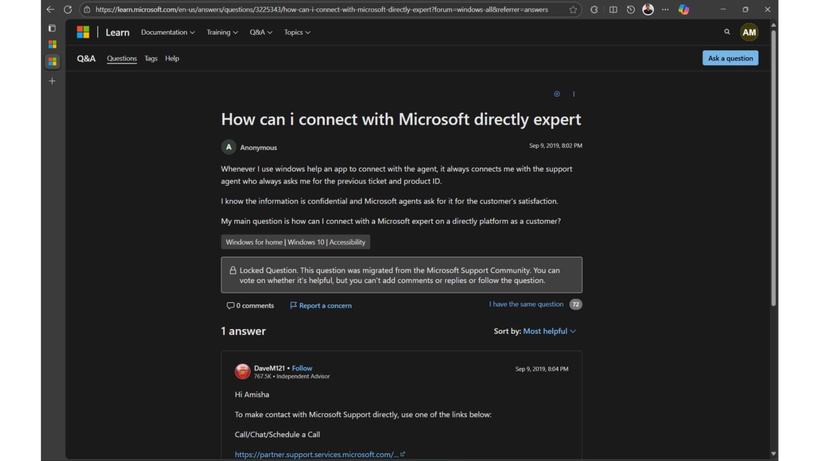Open the question options via vertical ellipsis
This screenshot has height=461, width=819.
[574, 94]
